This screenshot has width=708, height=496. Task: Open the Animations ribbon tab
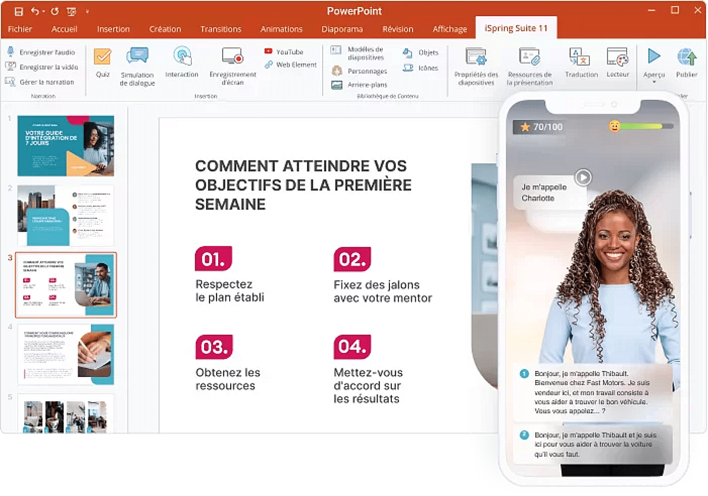point(281,29)
